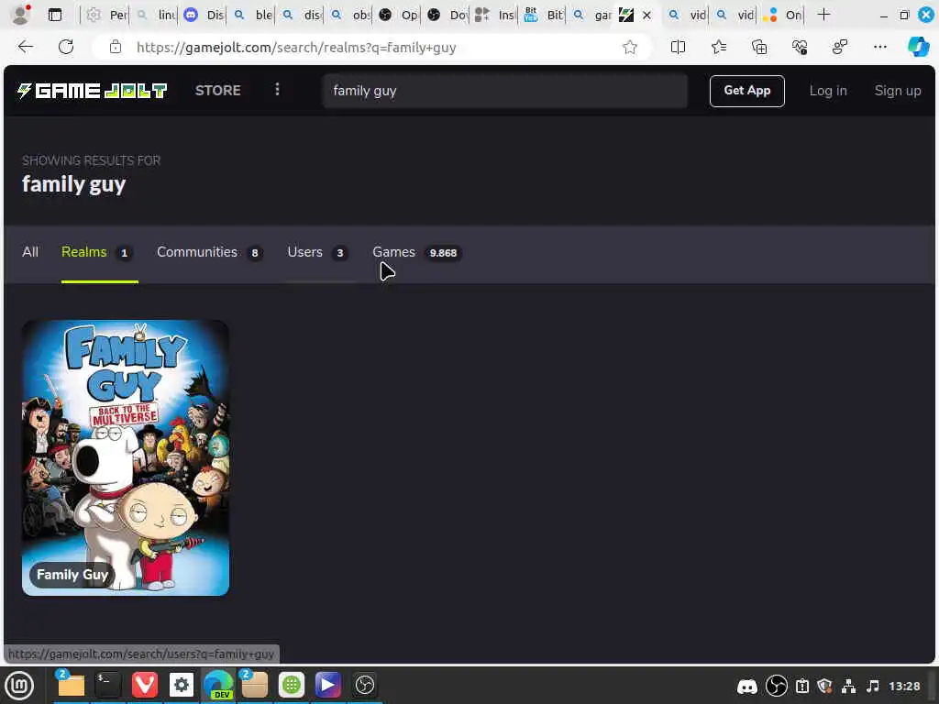
Task: Open the tab actions menu icon
Action: pyautogui.click(x=54, y=15)
